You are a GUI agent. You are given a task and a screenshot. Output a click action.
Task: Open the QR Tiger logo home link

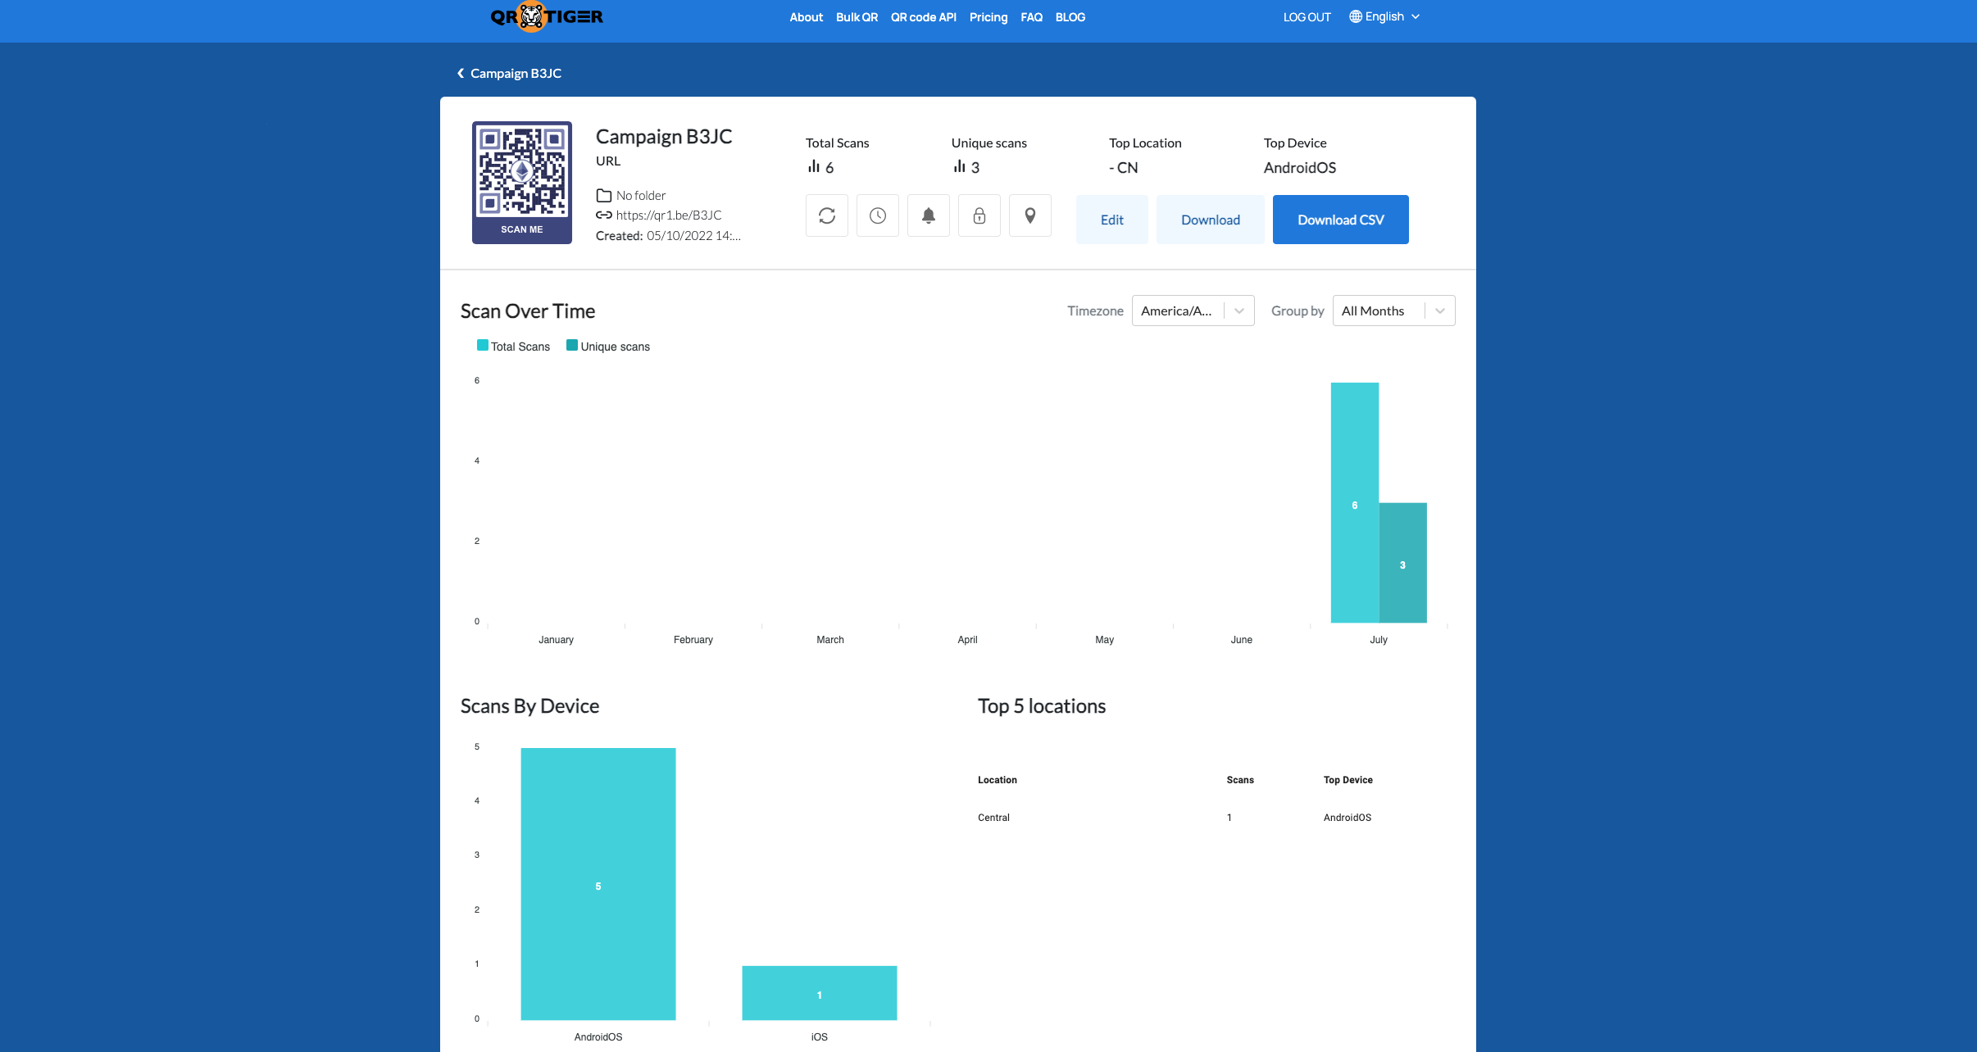click(x=547, y=16)
